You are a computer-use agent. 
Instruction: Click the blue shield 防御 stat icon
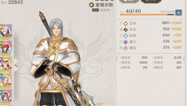[126, 36]
